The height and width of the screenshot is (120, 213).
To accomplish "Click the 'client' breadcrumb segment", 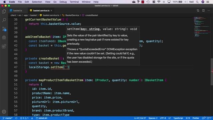I will 13,15.
